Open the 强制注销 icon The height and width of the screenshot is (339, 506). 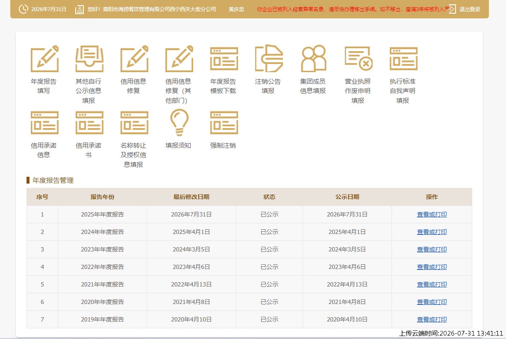coord(224,123)
